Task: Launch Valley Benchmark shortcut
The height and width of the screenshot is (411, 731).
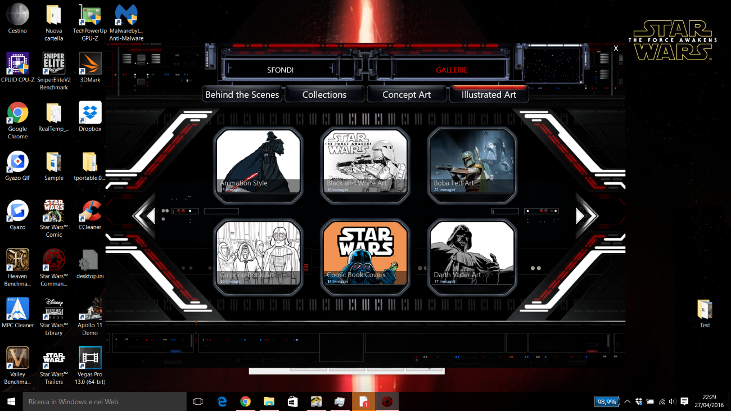Action: (x=17, y=365)
